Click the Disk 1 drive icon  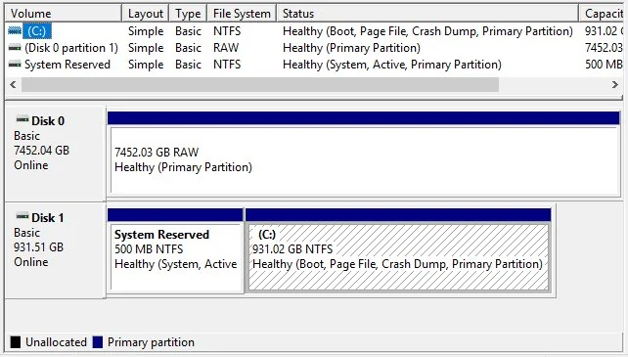(22, 216)
